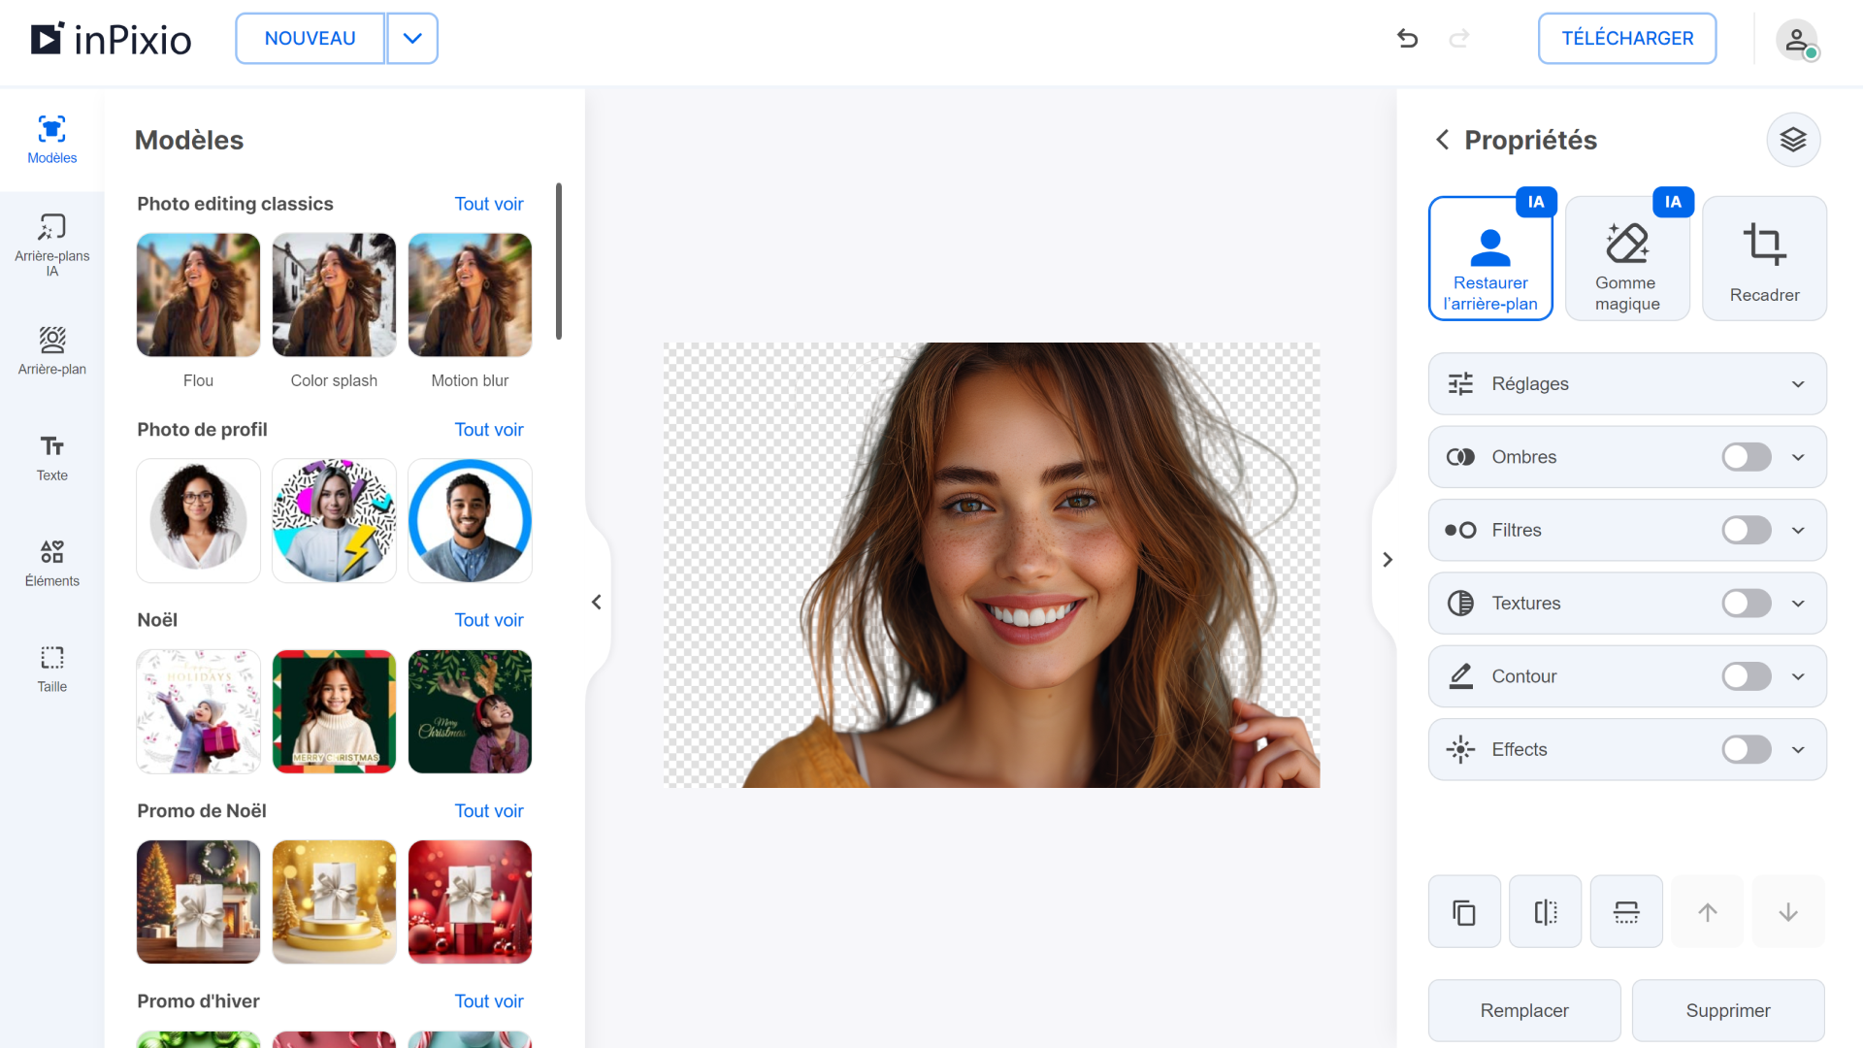The image size is (1863, 1048).
Task: Select the Recadrer crop tool
Action: pyautogui.click(x=1764, y=259)
